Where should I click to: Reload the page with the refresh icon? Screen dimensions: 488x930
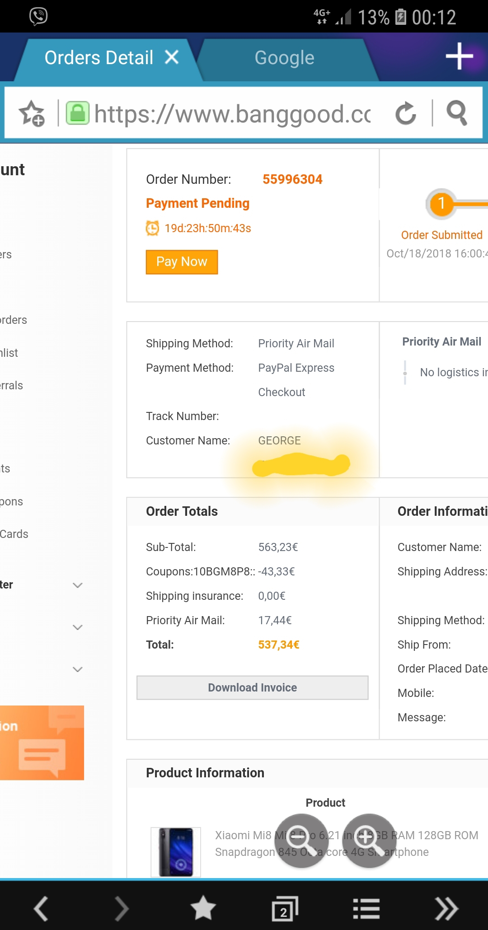(405, 113)
